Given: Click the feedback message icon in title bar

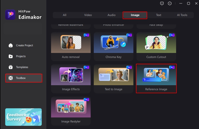Looking at the screenshot, I should [162, 3].
